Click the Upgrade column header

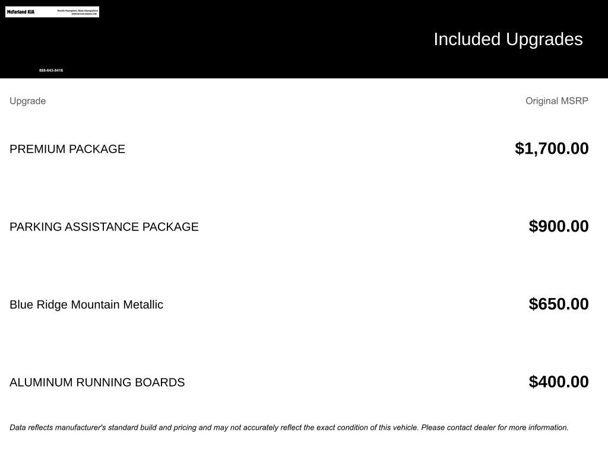click(27, 101)
